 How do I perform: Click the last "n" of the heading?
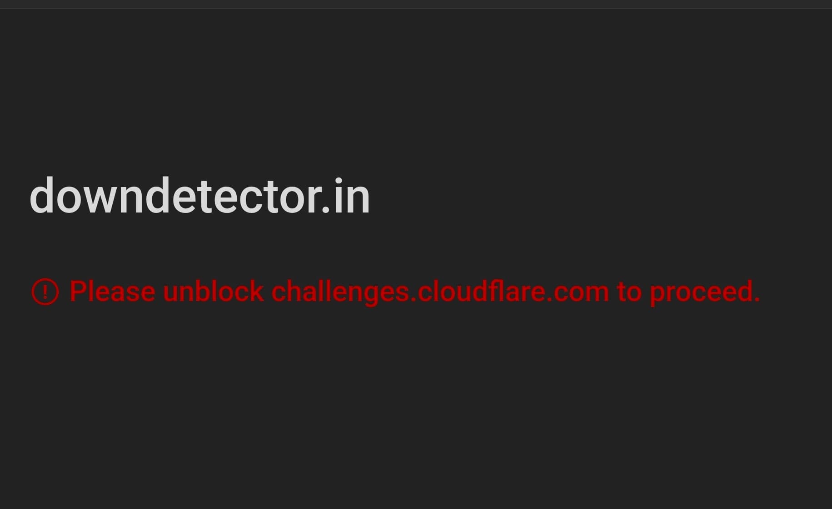click(359, 200)
